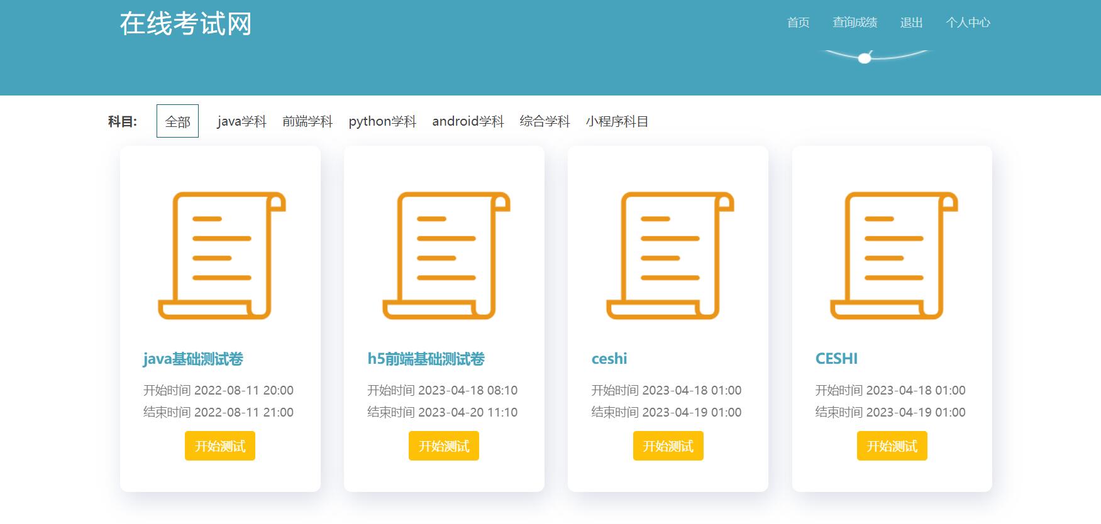The height and width of the screenshot is (524, 1101).
Task: Click the 科目: label
Action: point(123,121)
